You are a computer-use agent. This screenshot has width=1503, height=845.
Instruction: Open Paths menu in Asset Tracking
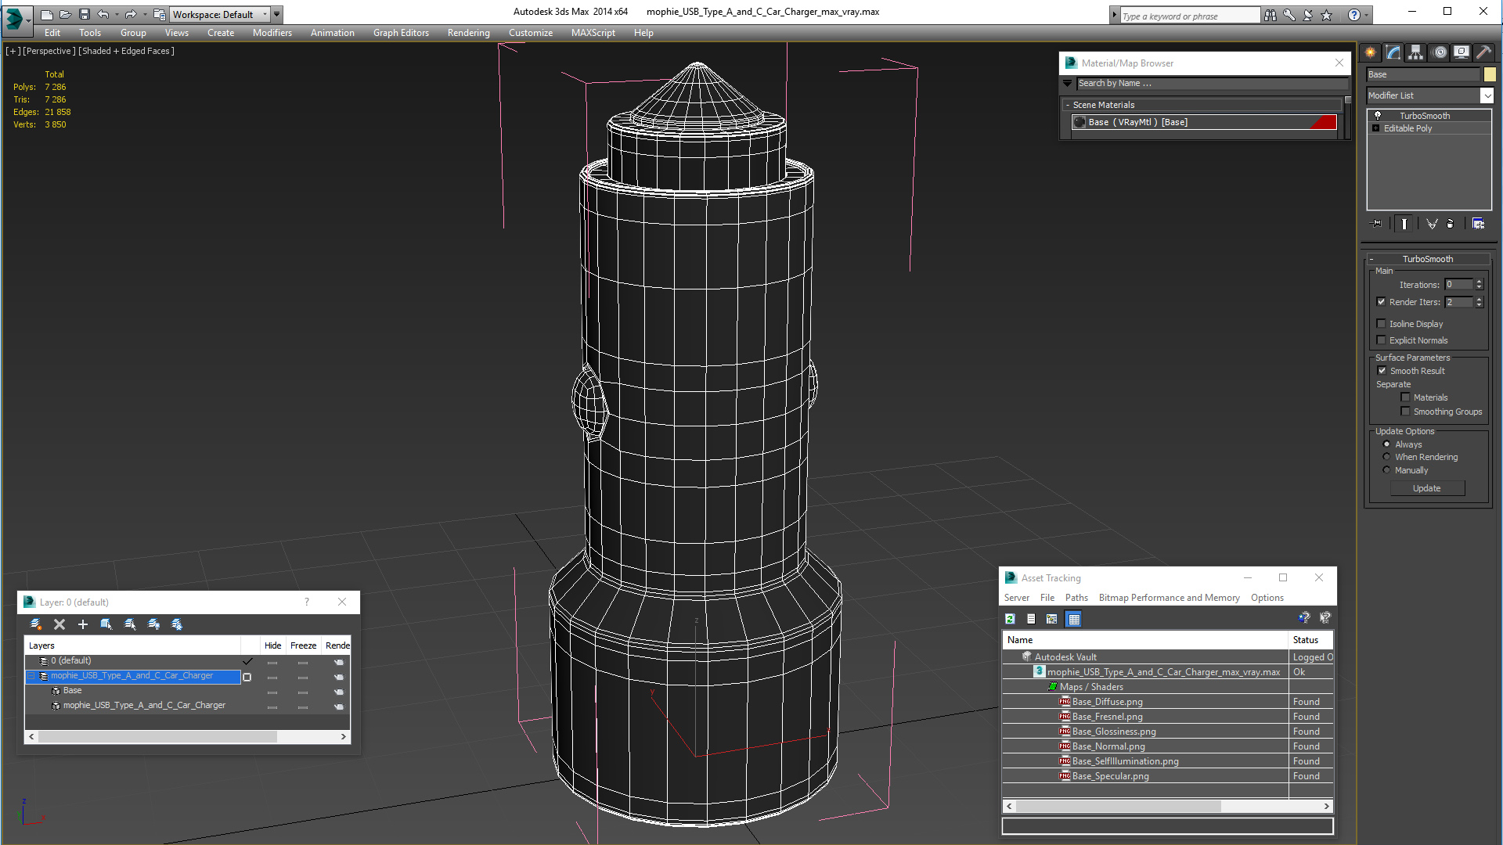pos(1076,598)
